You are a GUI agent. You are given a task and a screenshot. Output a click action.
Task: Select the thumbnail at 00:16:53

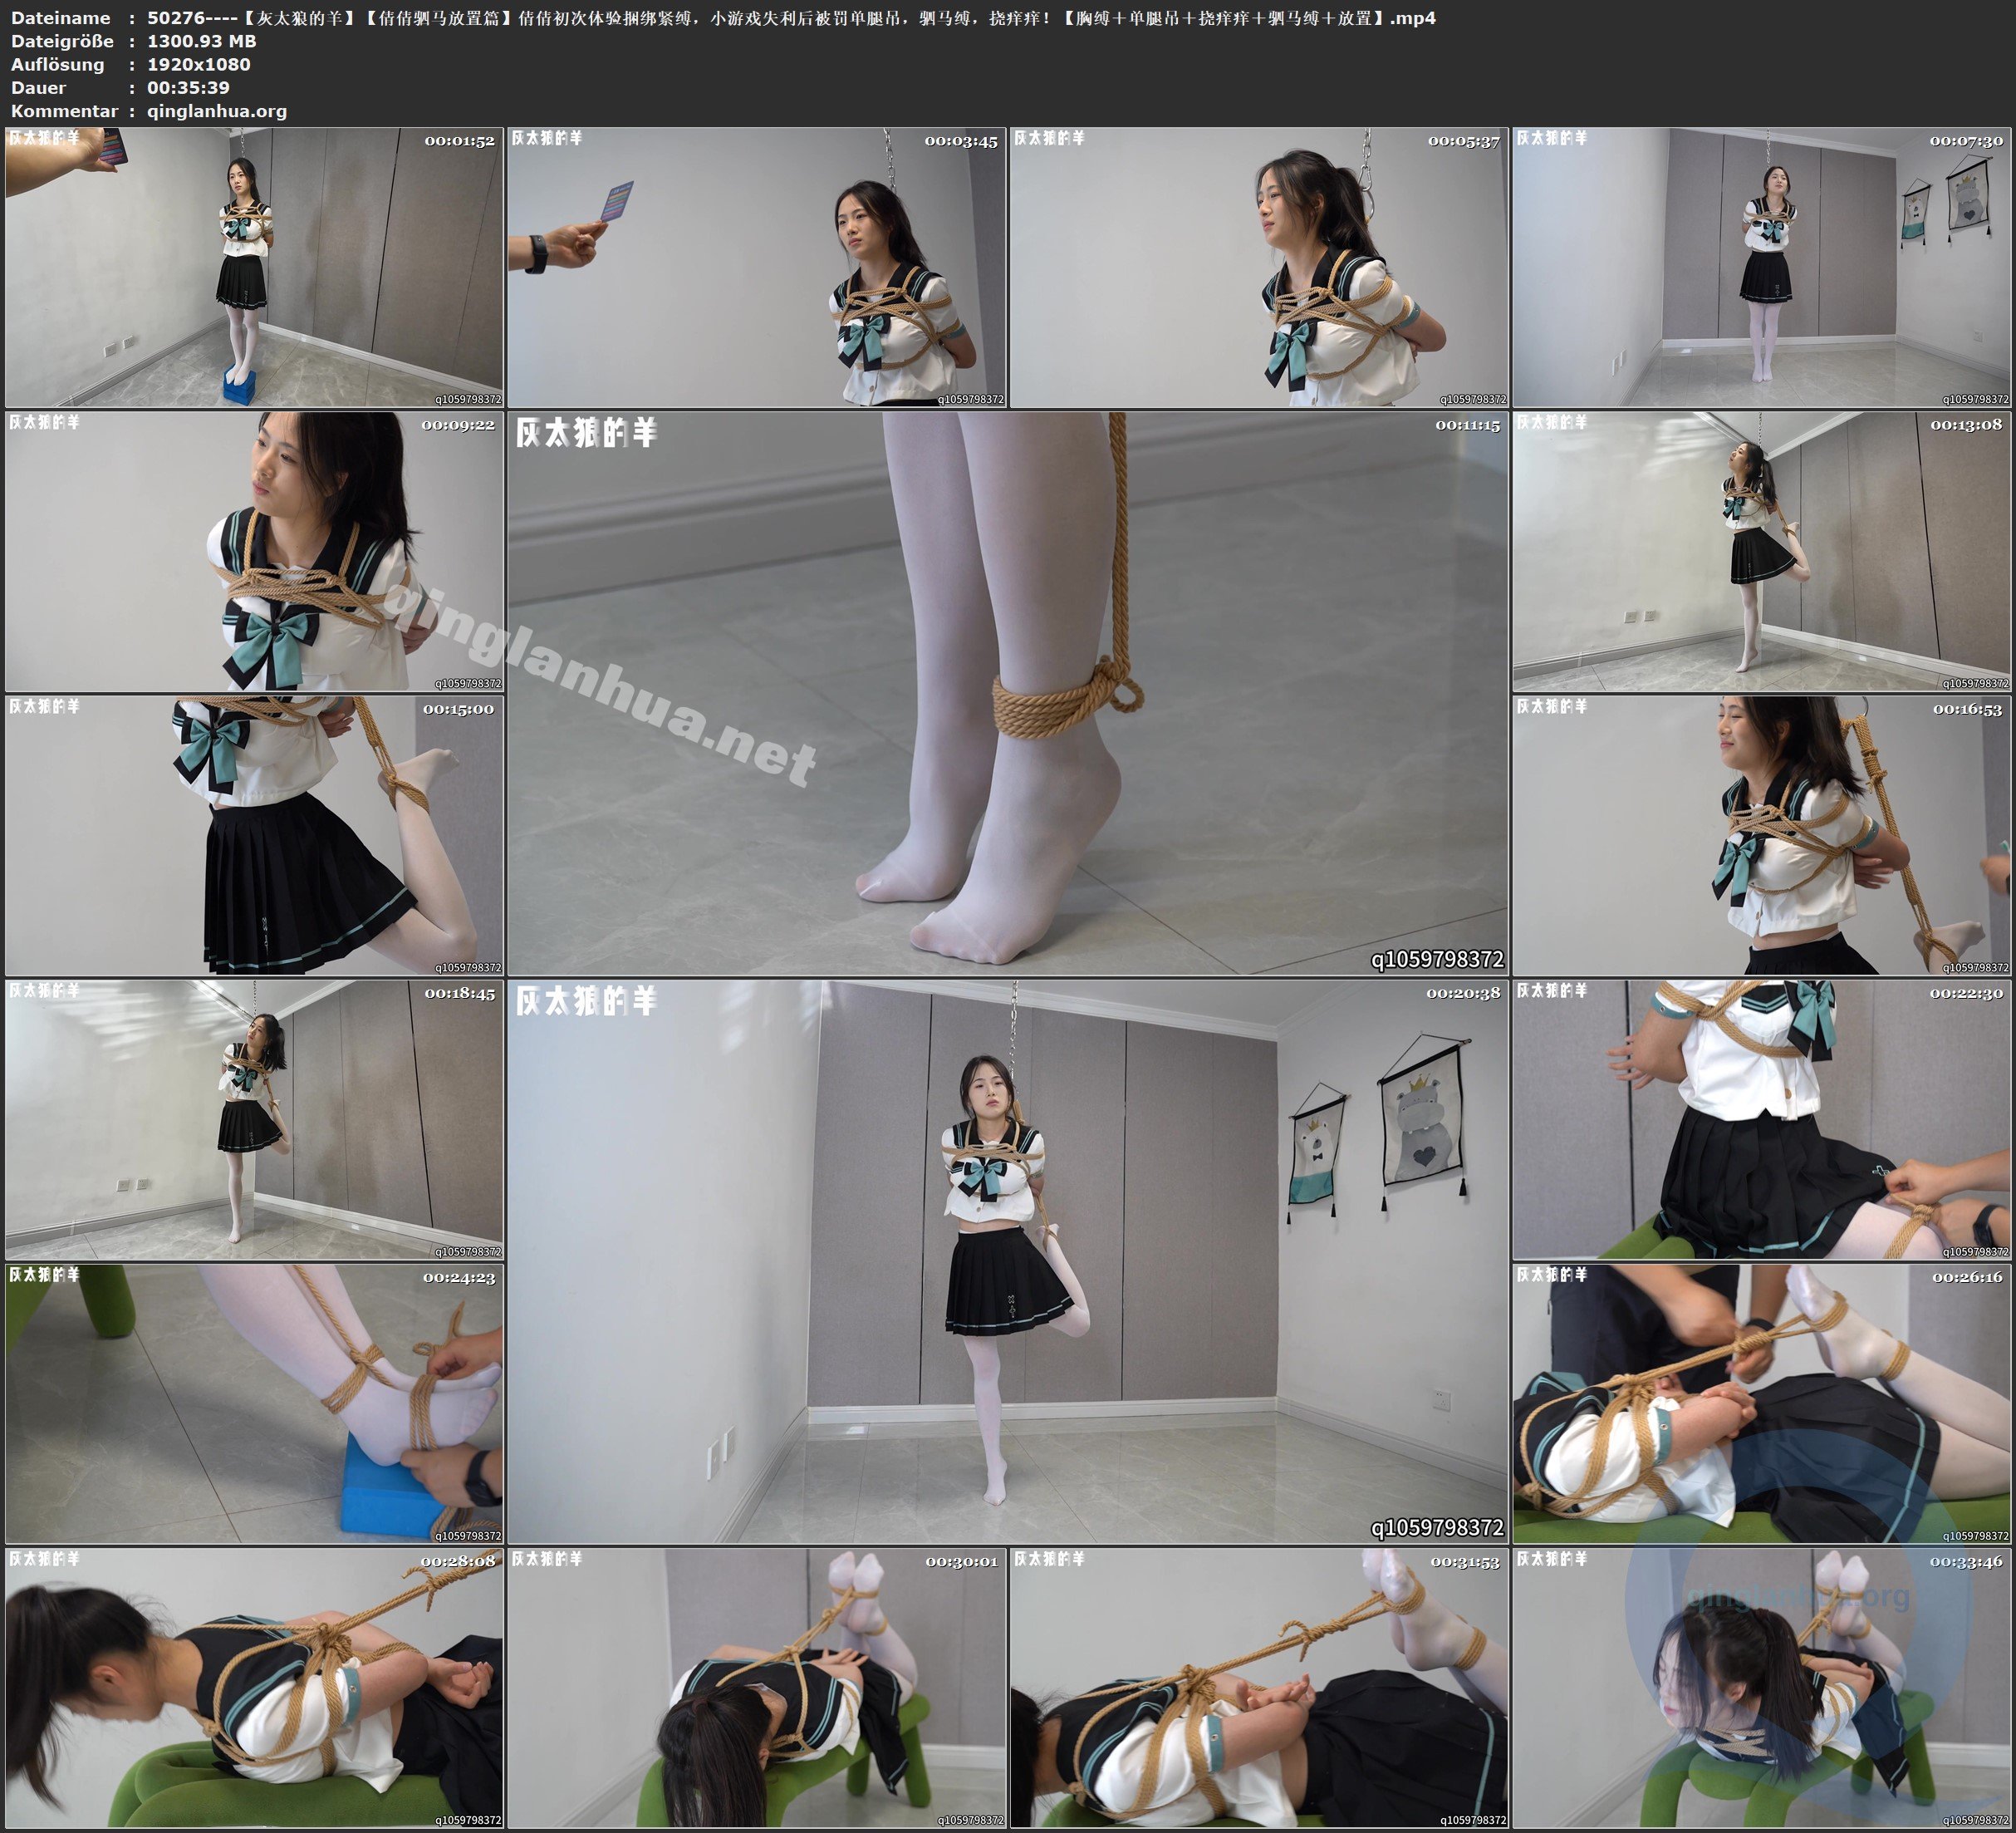(x=1762, y=835)
